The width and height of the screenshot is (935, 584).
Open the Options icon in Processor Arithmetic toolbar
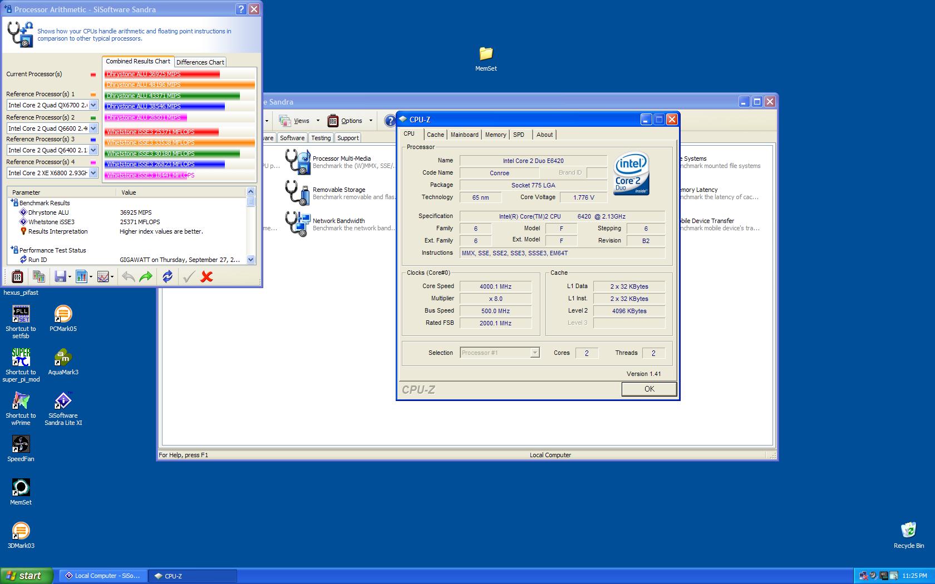[x=17, y=276]
